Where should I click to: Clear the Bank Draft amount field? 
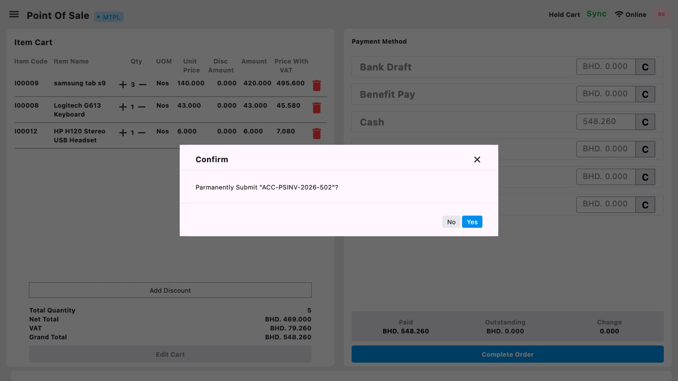pos(645,66)
